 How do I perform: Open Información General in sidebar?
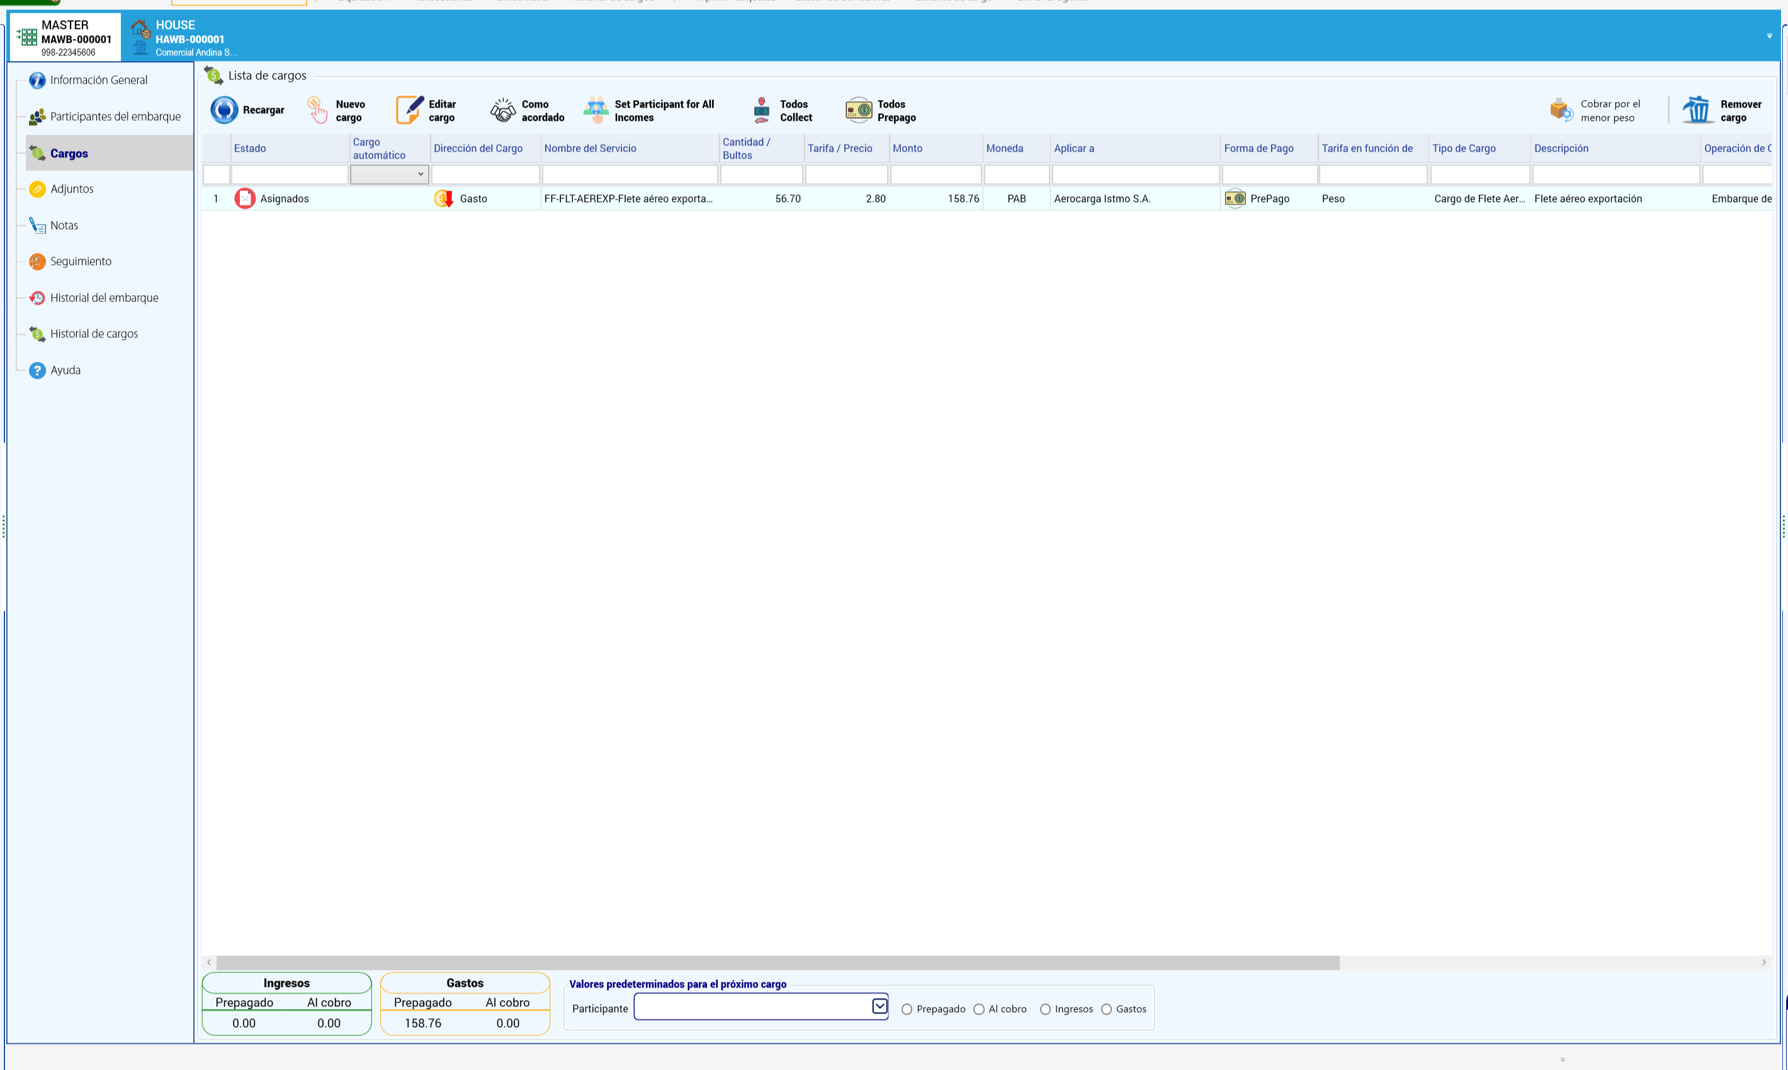coord(99,80)
